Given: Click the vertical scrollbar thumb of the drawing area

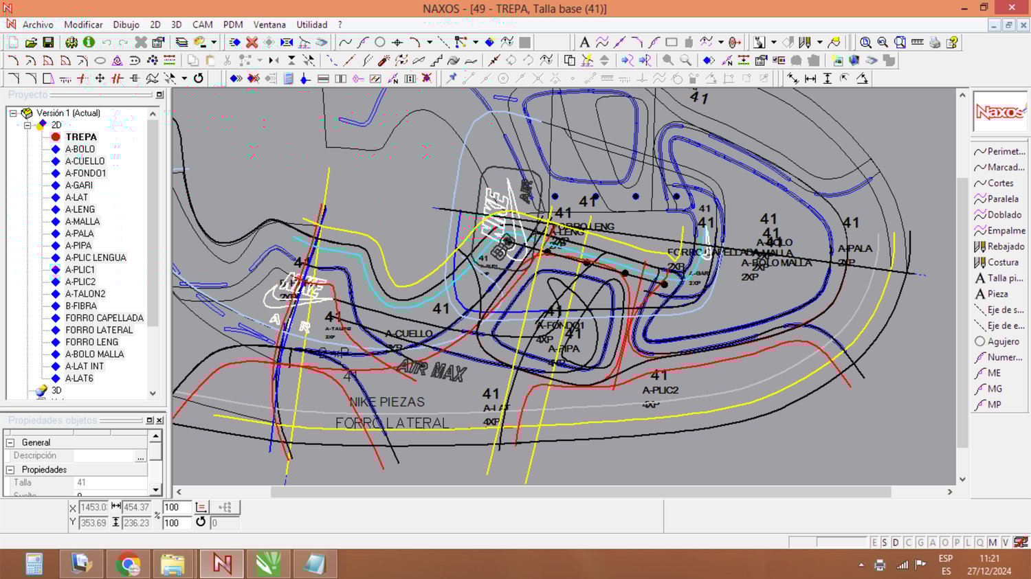Looking at the screenshot, I should (962, 312).
